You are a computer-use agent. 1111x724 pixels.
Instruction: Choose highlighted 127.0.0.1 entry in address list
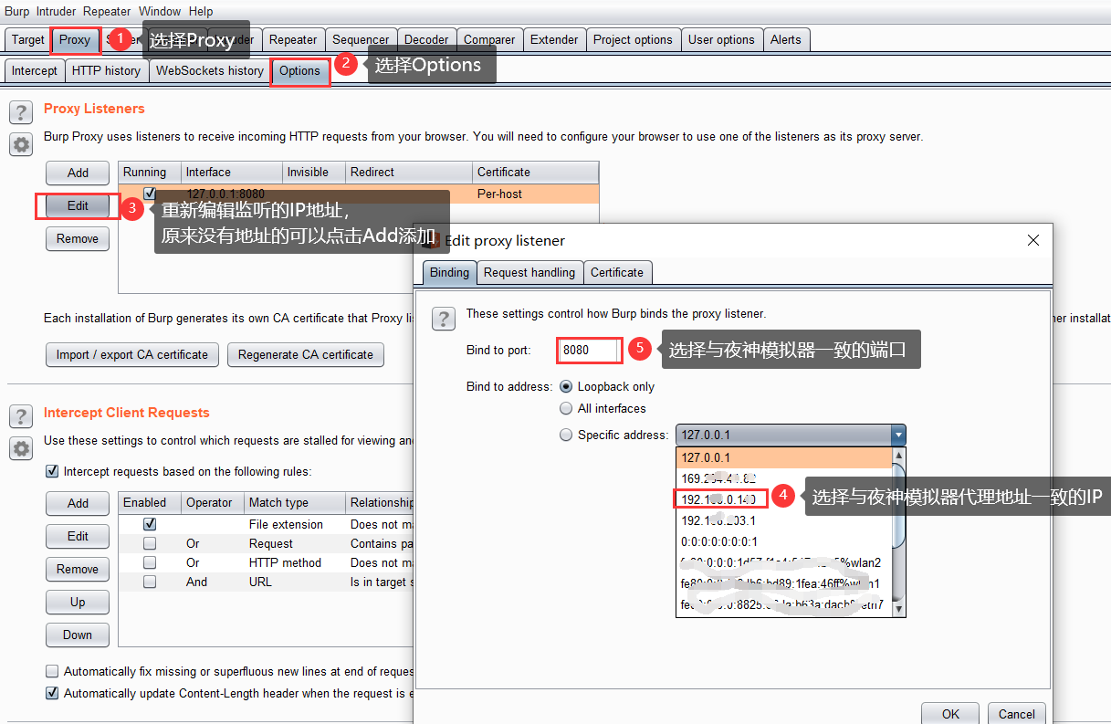(x=783, y=457)
